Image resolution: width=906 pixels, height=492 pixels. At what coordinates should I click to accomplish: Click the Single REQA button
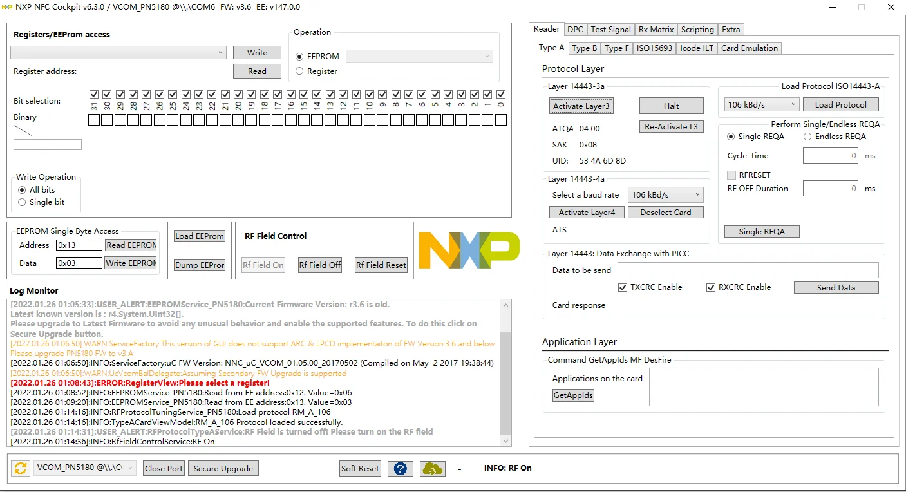762,232
